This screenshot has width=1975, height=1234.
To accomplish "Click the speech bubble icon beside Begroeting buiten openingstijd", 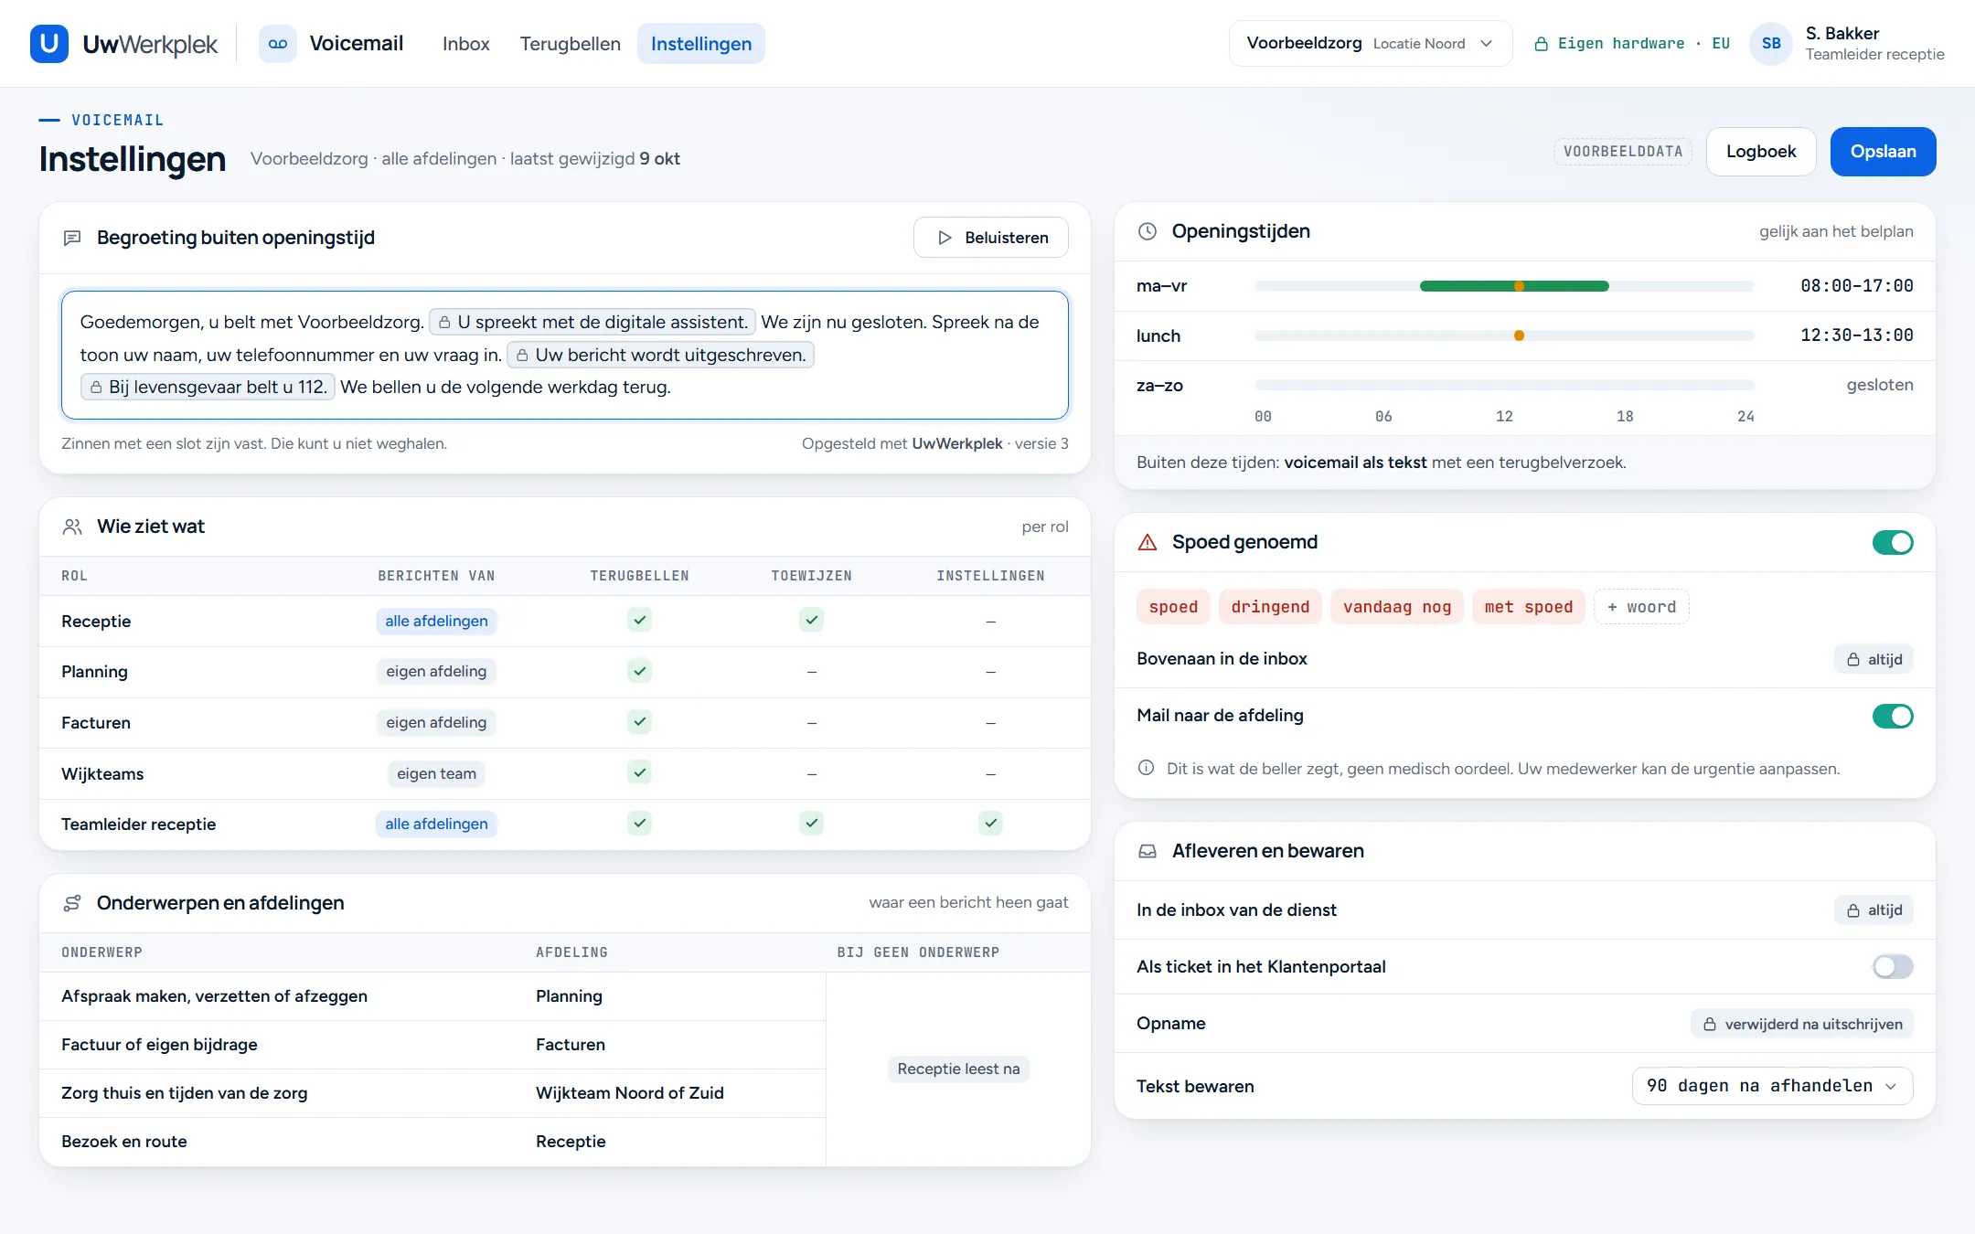I will [72, 238].
